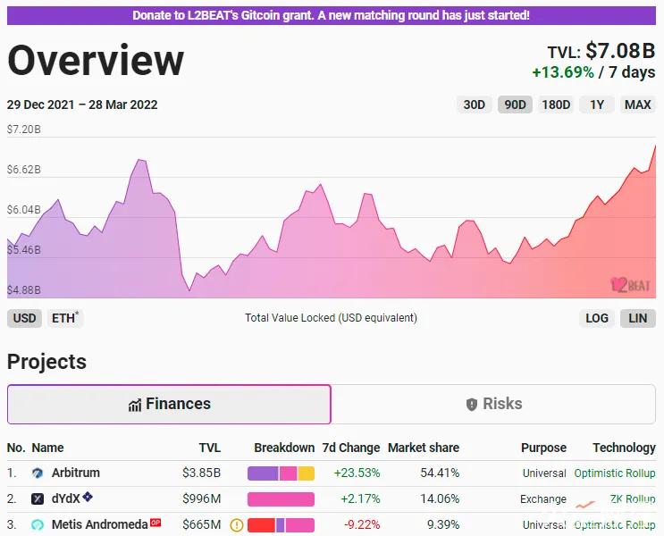
Task: Click ZK Rollup link in dYdX row
Action: pos(633,498)
